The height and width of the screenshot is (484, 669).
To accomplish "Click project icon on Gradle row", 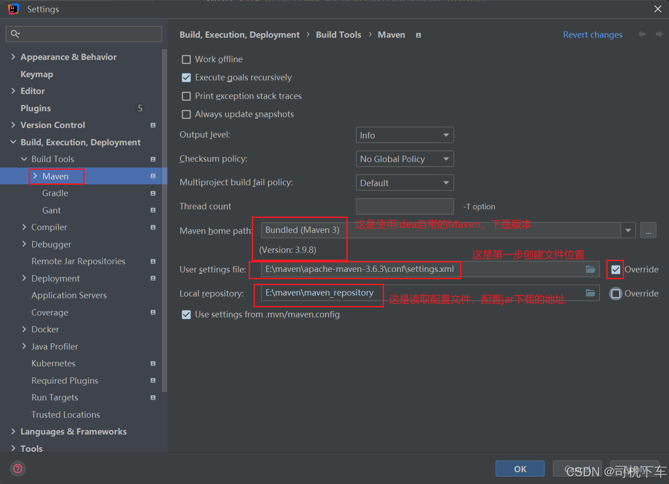I will click(x=153, y=193).
